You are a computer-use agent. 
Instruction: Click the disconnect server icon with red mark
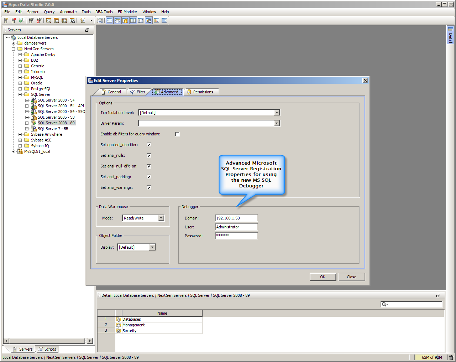click(x=39, y=20)
